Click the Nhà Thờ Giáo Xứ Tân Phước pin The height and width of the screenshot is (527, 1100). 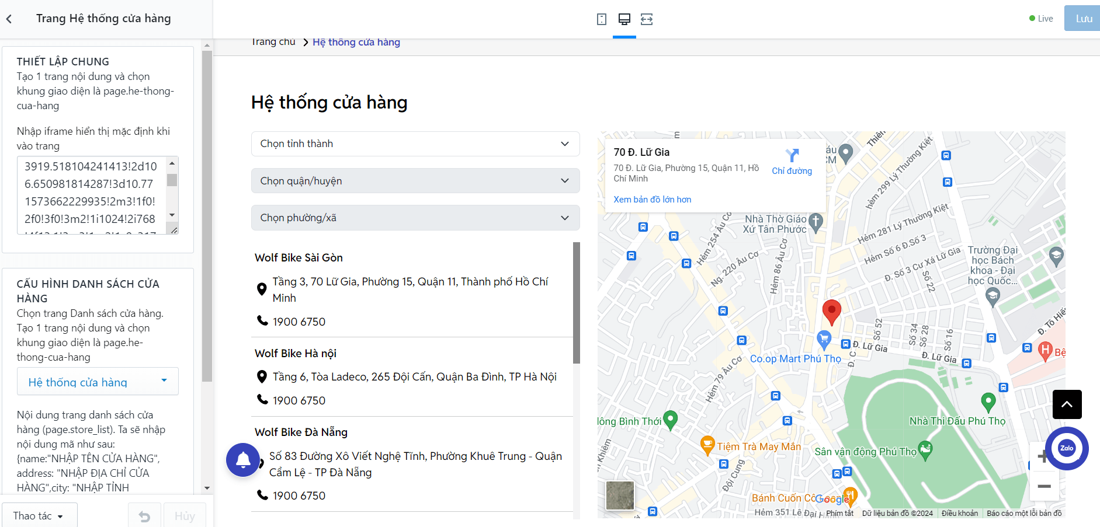pos(816,222)
